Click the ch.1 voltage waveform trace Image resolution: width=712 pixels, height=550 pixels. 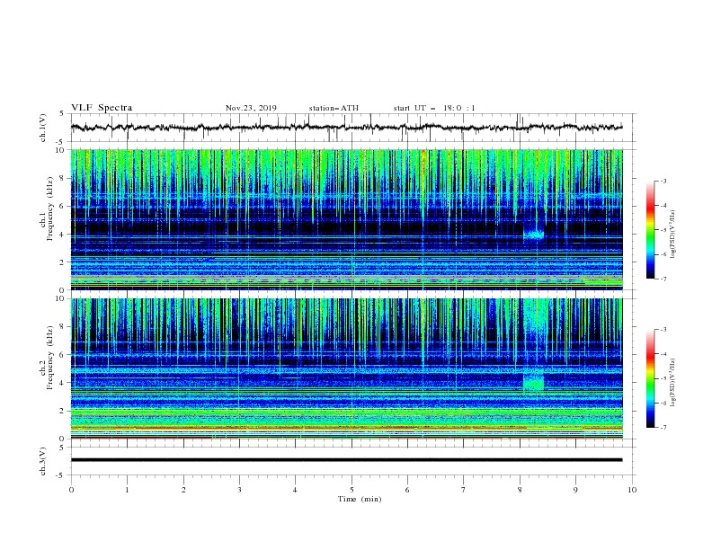pos(346,128)
